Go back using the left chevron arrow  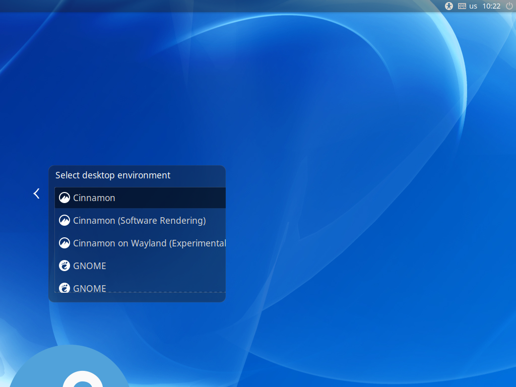(x=36, y=193)
